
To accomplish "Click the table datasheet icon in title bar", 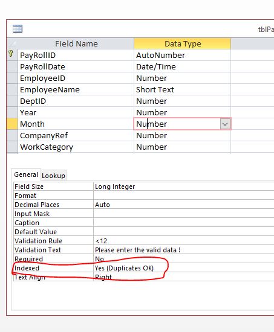I will (x=18, y=28).
